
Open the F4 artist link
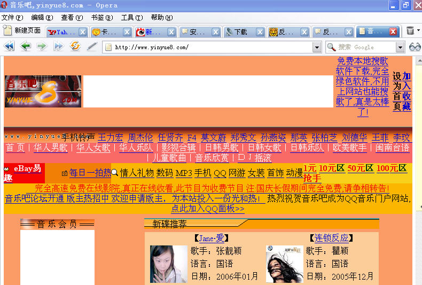pos(192,138)
